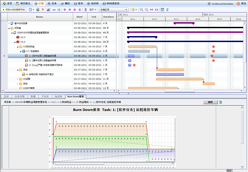
Task: Click the green copy document icon
Action: point(38,10)
